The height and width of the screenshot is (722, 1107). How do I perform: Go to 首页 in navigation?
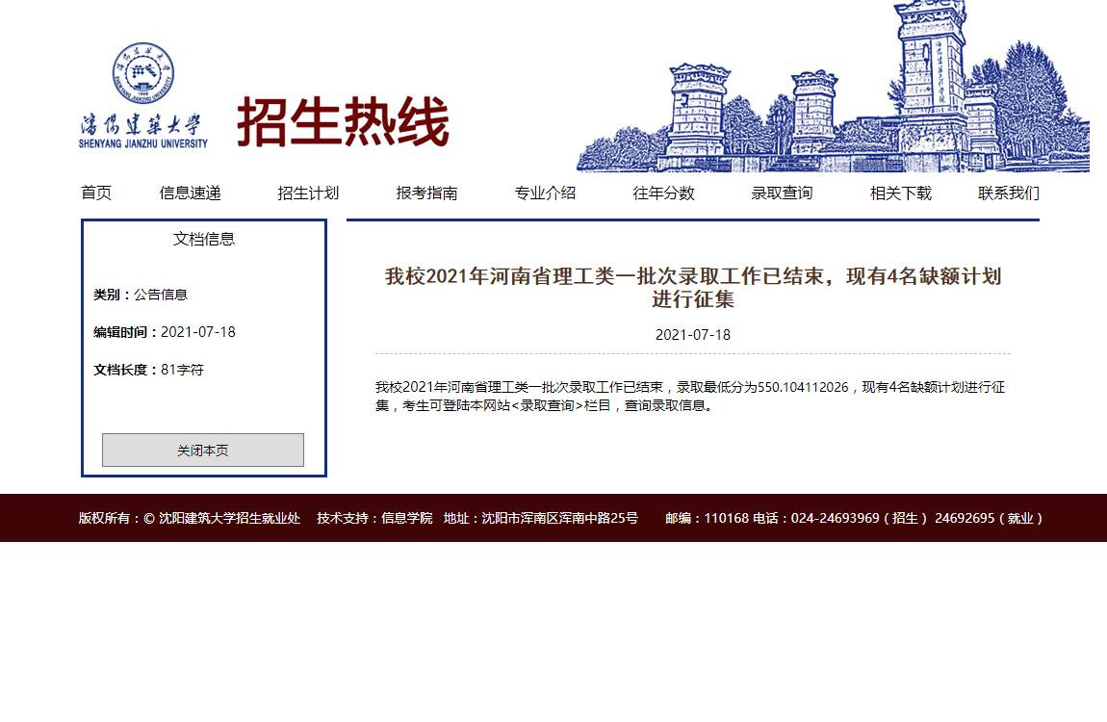[96, 193]
